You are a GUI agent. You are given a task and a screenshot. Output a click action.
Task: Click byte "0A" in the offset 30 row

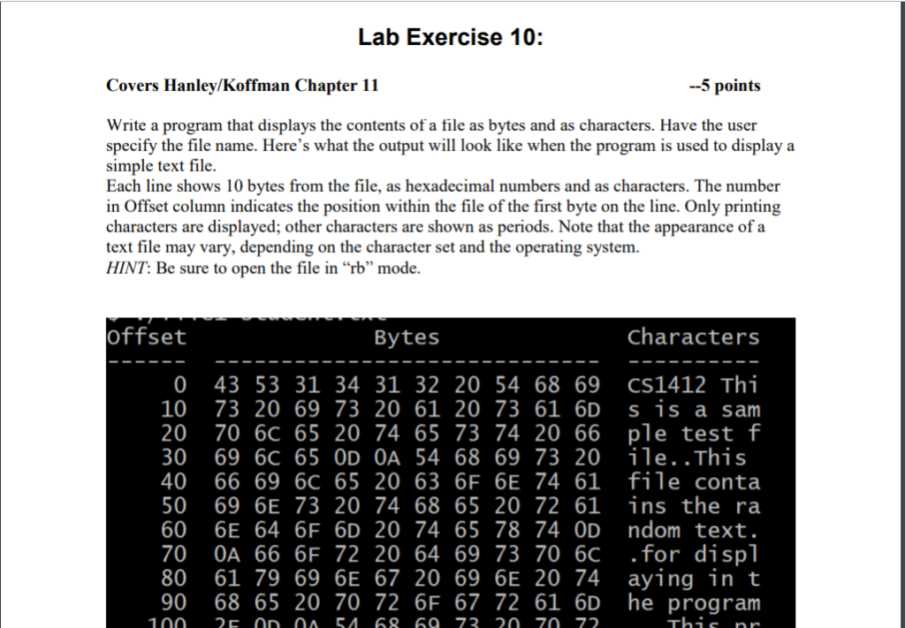pyautogui.click(x=387, y=458)
